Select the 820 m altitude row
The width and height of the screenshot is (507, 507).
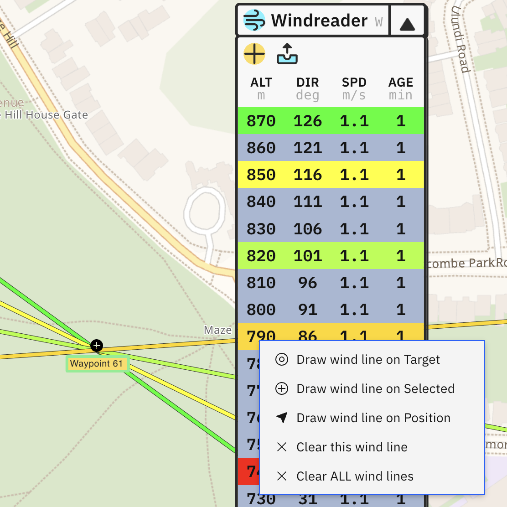[x=331, y=255]
